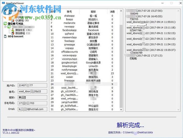Image resolution: width=183 pixels, height=138 pixels.
Task: Click into the 昵称 field
Action: point(32,97)
